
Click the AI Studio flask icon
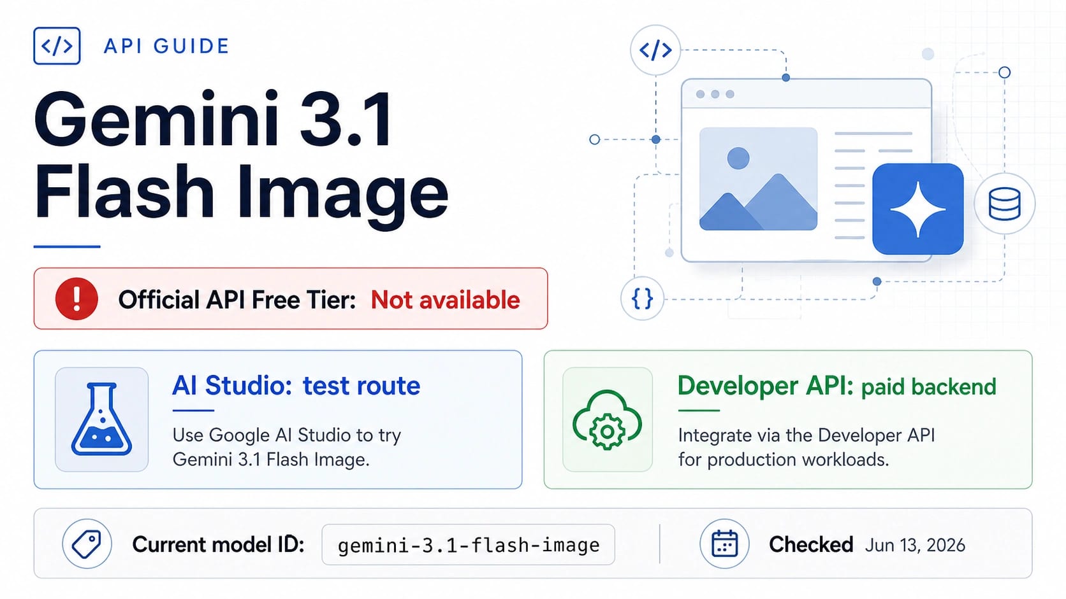coord(101,419)
